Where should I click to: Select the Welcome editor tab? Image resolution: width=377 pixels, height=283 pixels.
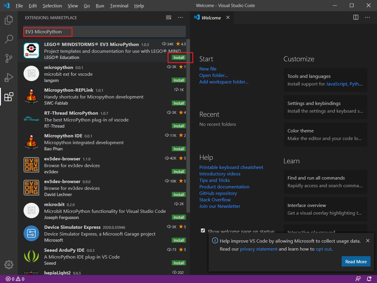[212, 18]
